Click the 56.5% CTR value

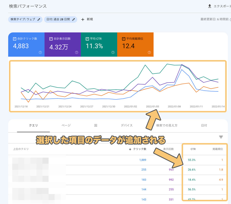pos(192,189)
